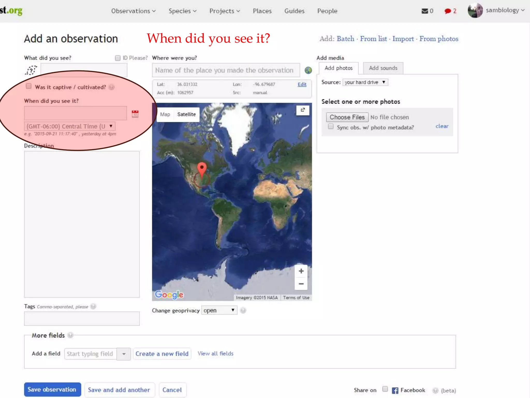Viewport: 530px width, 398px height.
Task: Click the geoprivacy help icon
Action: pyautogui.click(x=243, y=310)
